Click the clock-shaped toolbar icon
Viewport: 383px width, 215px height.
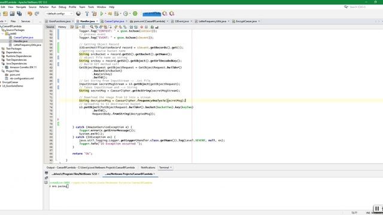(x=126, y=14)
